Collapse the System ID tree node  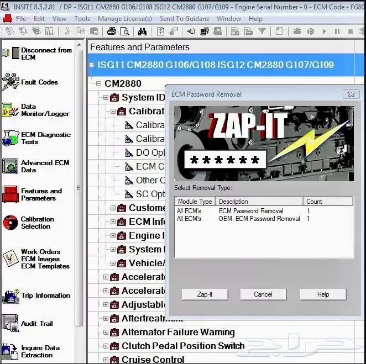106,98
